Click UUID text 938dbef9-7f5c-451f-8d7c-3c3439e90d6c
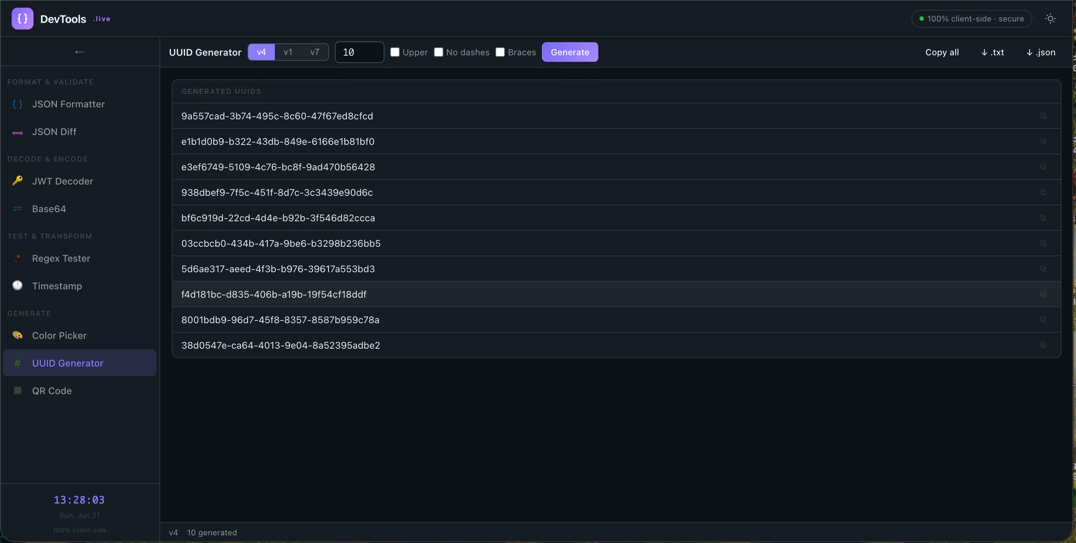Viewport: 1076px width, 543px height. click(x=277, y=192)
